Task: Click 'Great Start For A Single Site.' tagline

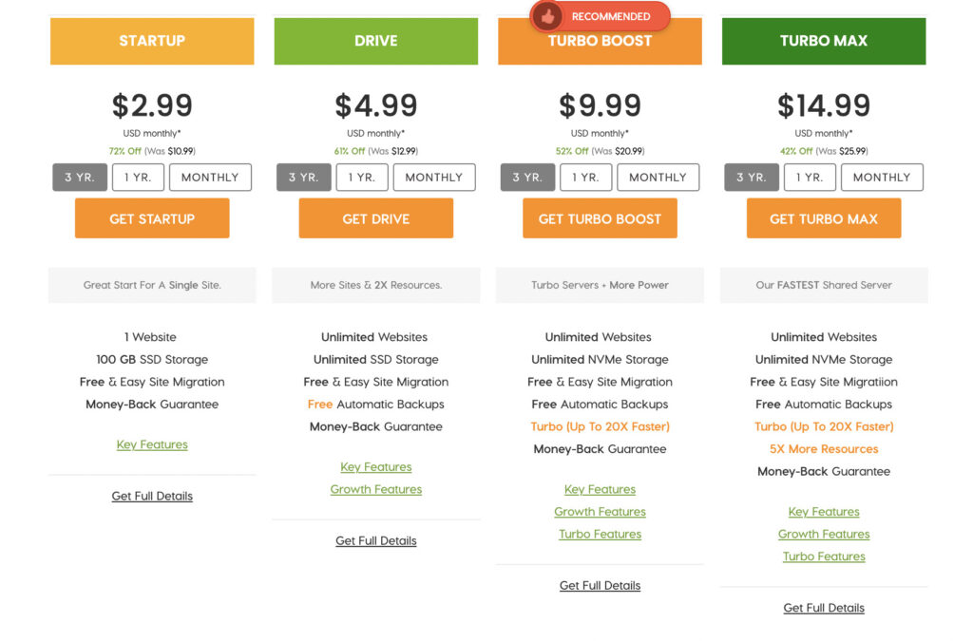Action: [152, 285]
